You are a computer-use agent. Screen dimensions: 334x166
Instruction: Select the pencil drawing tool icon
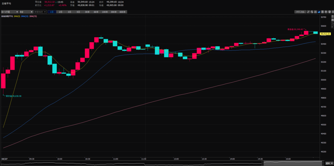pyautogui.click(x=309, y=12)
